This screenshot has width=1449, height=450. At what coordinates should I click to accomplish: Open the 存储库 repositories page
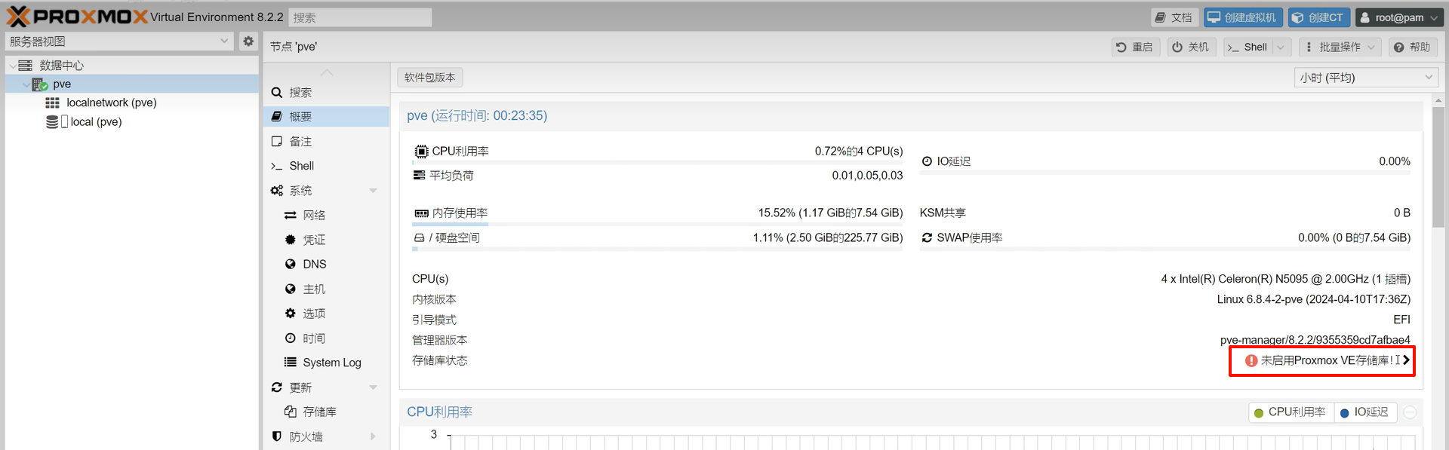pos(326,412)
